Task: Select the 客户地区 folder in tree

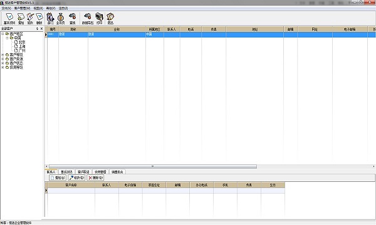Action: pyautogui.click(x=16, y=34)
